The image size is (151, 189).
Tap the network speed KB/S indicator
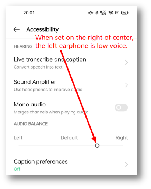[103, 13]
